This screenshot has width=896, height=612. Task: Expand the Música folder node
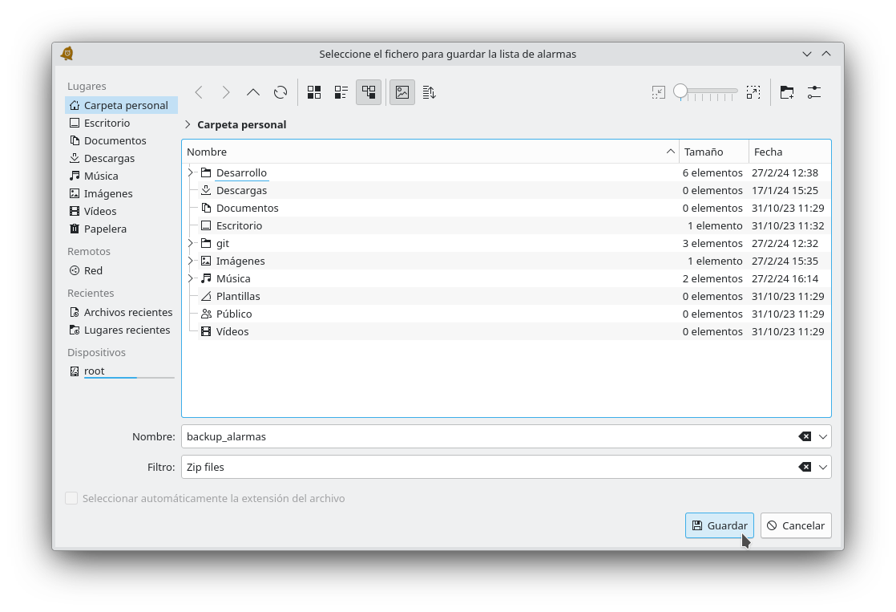191,278
